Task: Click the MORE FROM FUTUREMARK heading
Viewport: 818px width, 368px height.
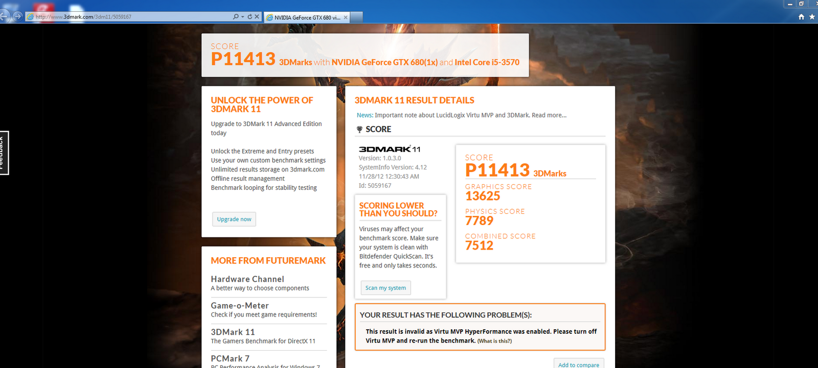Action: click(268, 261)
